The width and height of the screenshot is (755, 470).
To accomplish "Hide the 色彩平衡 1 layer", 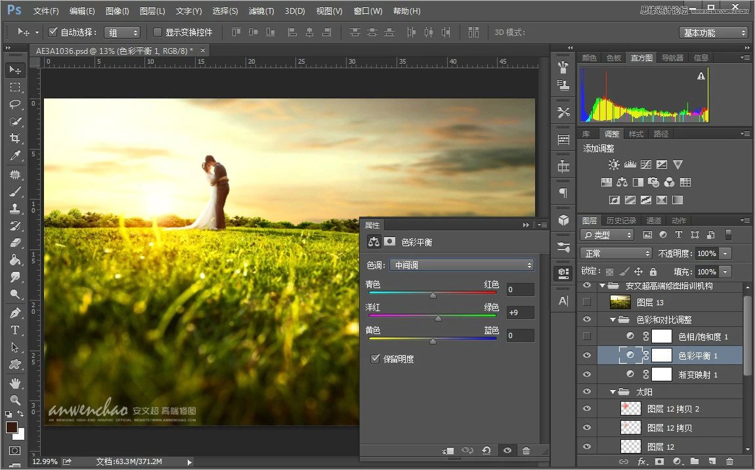I will coord(586,354).
